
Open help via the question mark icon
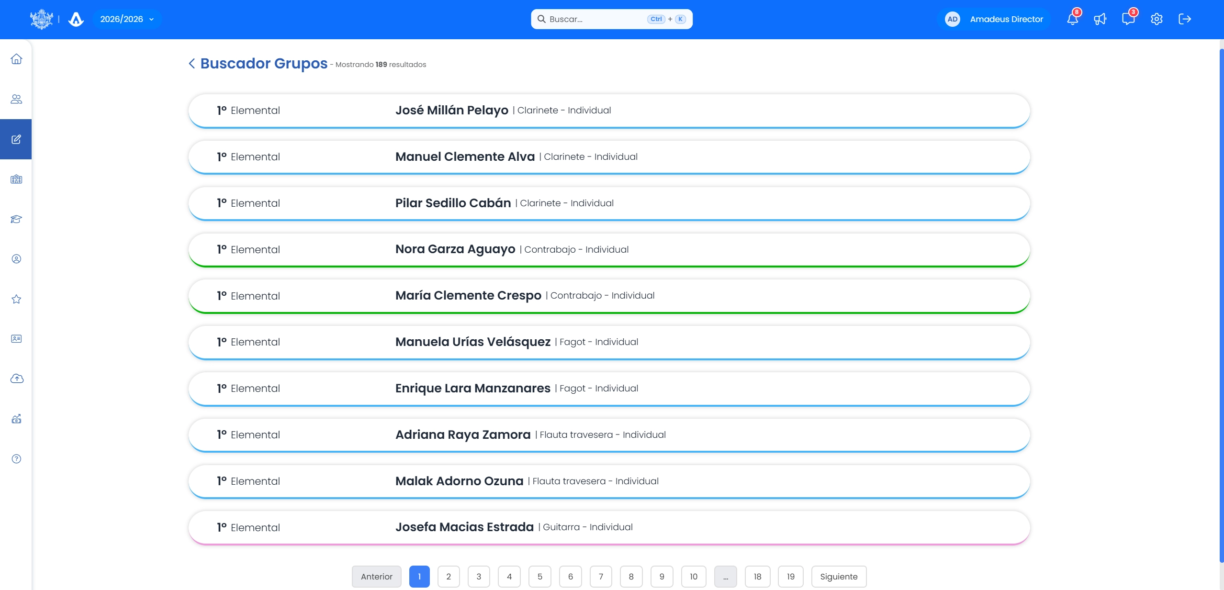tap(16, 458)
